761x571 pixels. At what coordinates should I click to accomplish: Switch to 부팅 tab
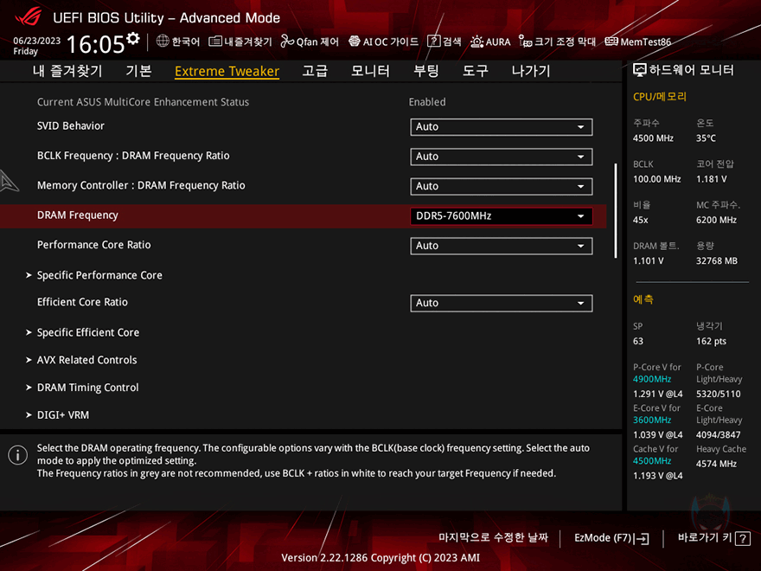[426, 71]
